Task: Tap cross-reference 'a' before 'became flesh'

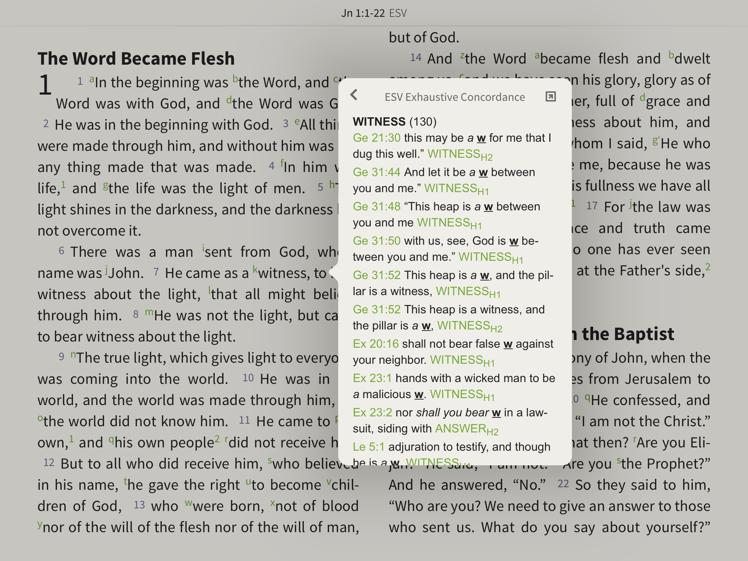Action: pyautogui.click(x=537, y=56)
